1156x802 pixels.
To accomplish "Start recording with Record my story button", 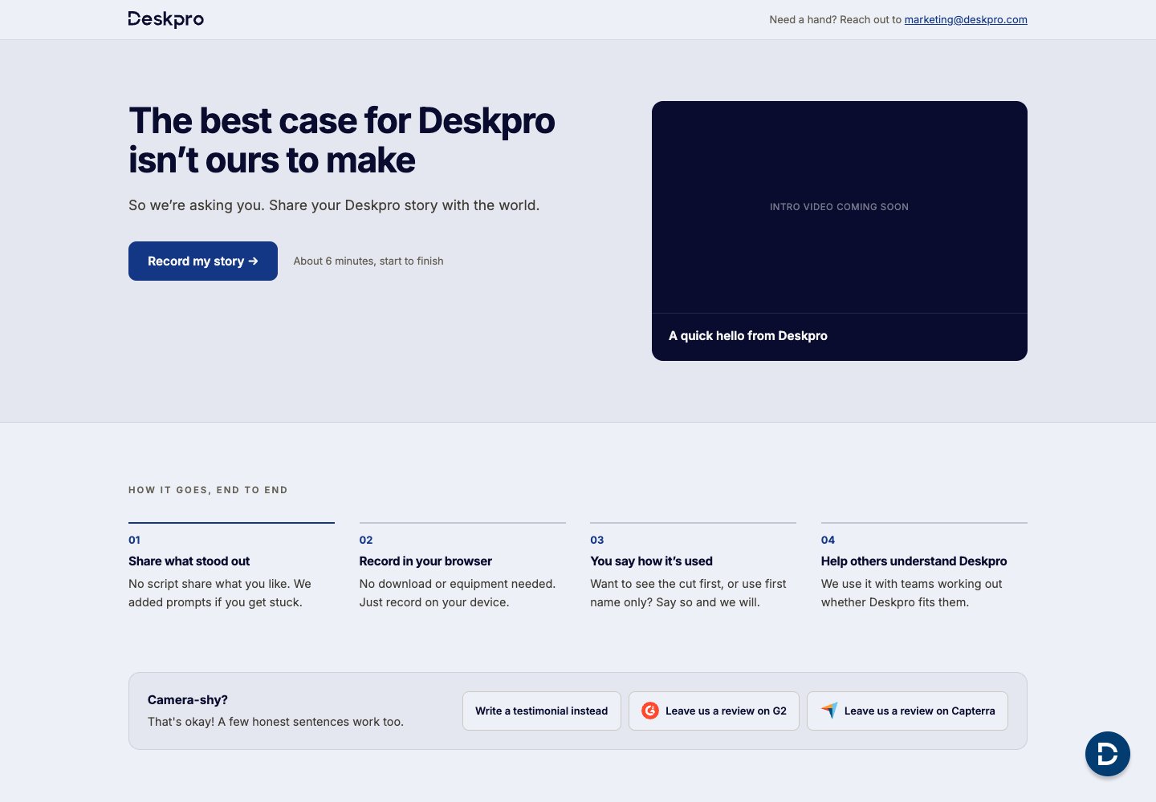I will click(203, 261).
